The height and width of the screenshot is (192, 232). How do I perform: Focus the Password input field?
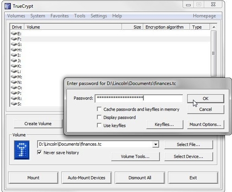click(139, 98)
